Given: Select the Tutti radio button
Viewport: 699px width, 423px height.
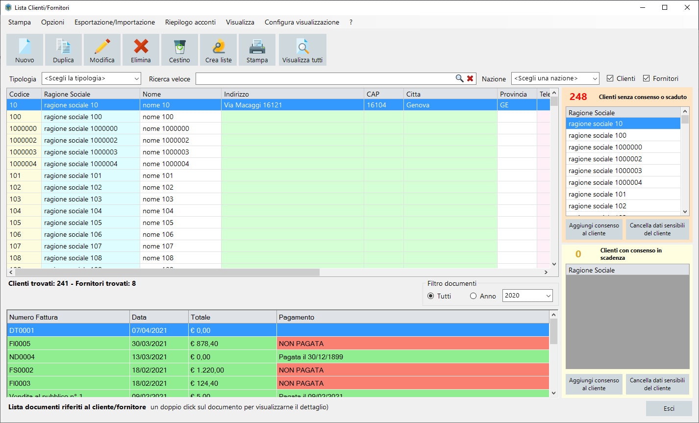Looking at the screenshot, I should tap(431, 296).
